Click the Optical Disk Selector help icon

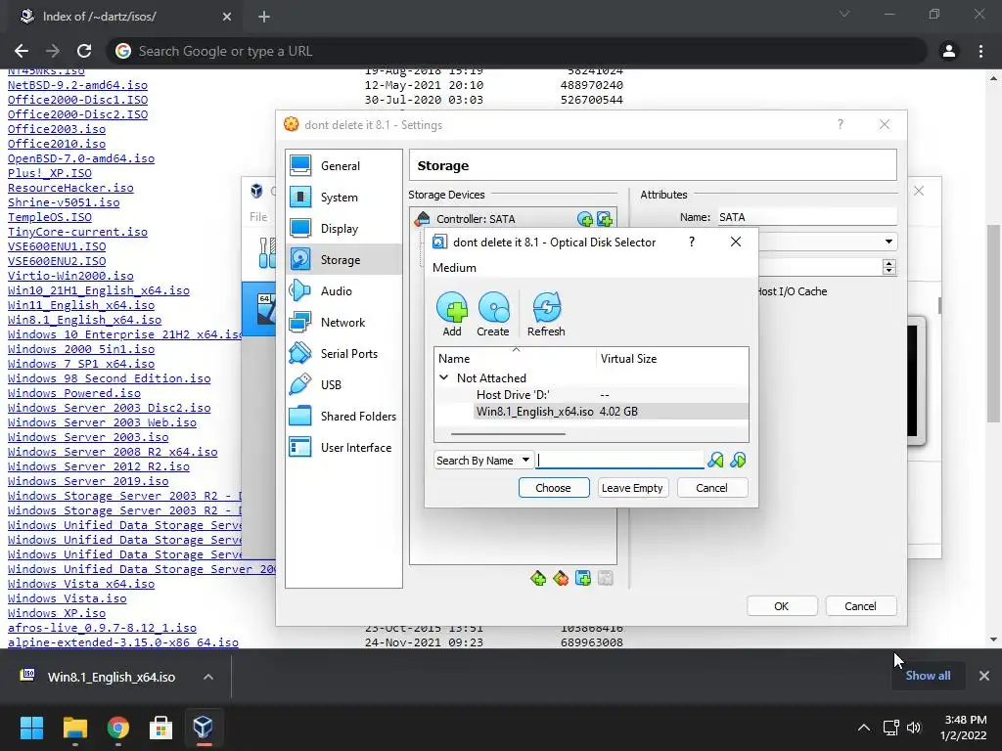692,243
